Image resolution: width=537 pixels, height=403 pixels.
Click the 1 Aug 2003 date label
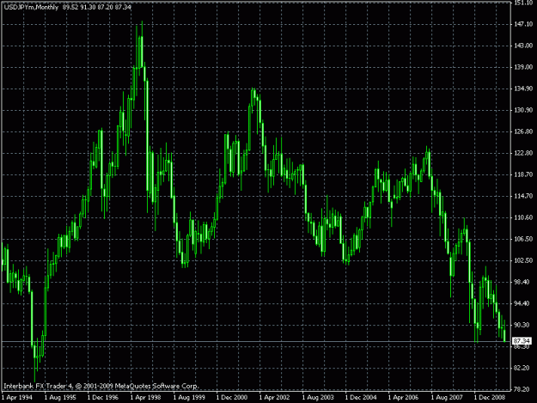(x=318, y=398)
